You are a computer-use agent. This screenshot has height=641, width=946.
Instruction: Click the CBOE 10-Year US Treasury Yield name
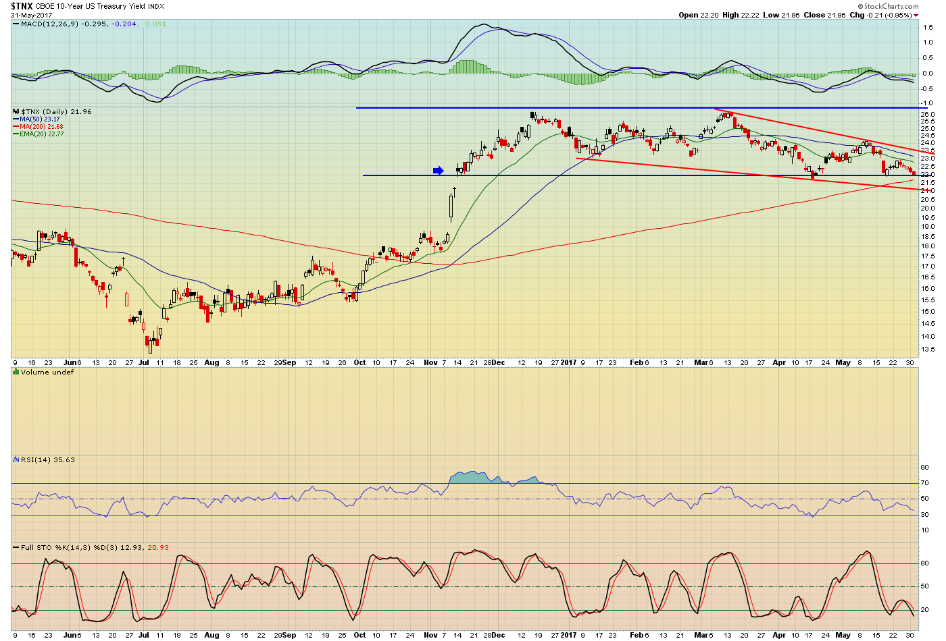(x=91, y=6)
